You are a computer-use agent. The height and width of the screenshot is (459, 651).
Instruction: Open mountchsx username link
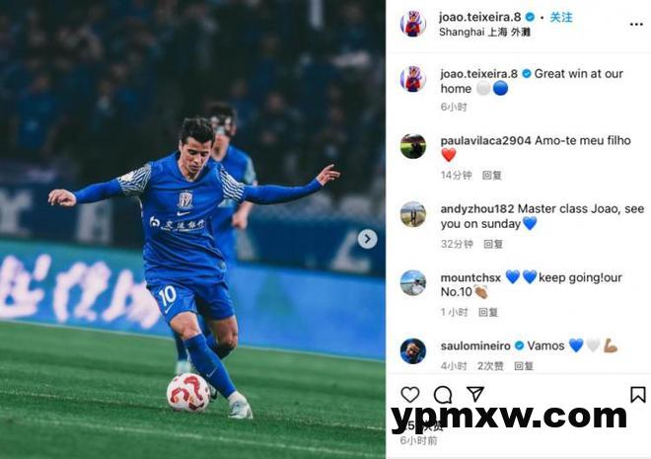(470, 277)
